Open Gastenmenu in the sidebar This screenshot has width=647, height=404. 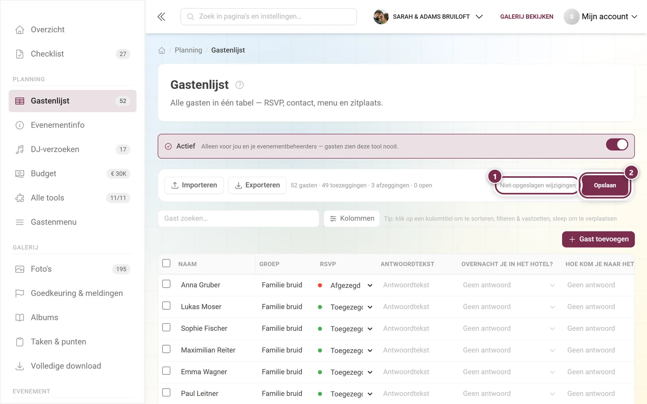72,222
